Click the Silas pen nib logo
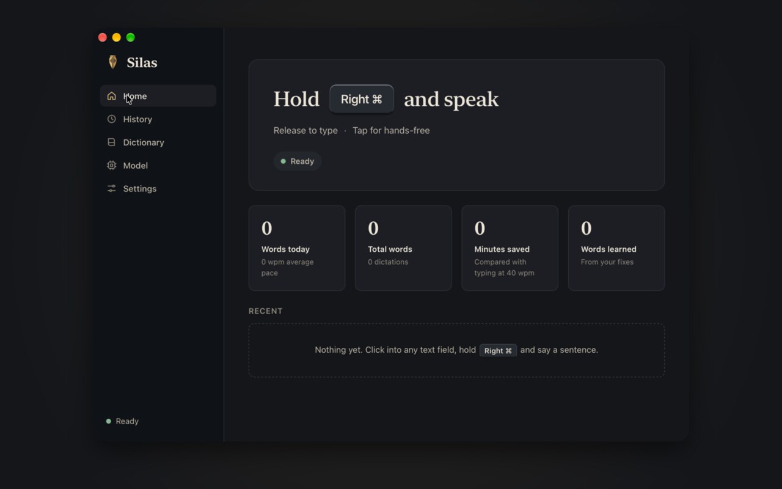 coord(112,62)
